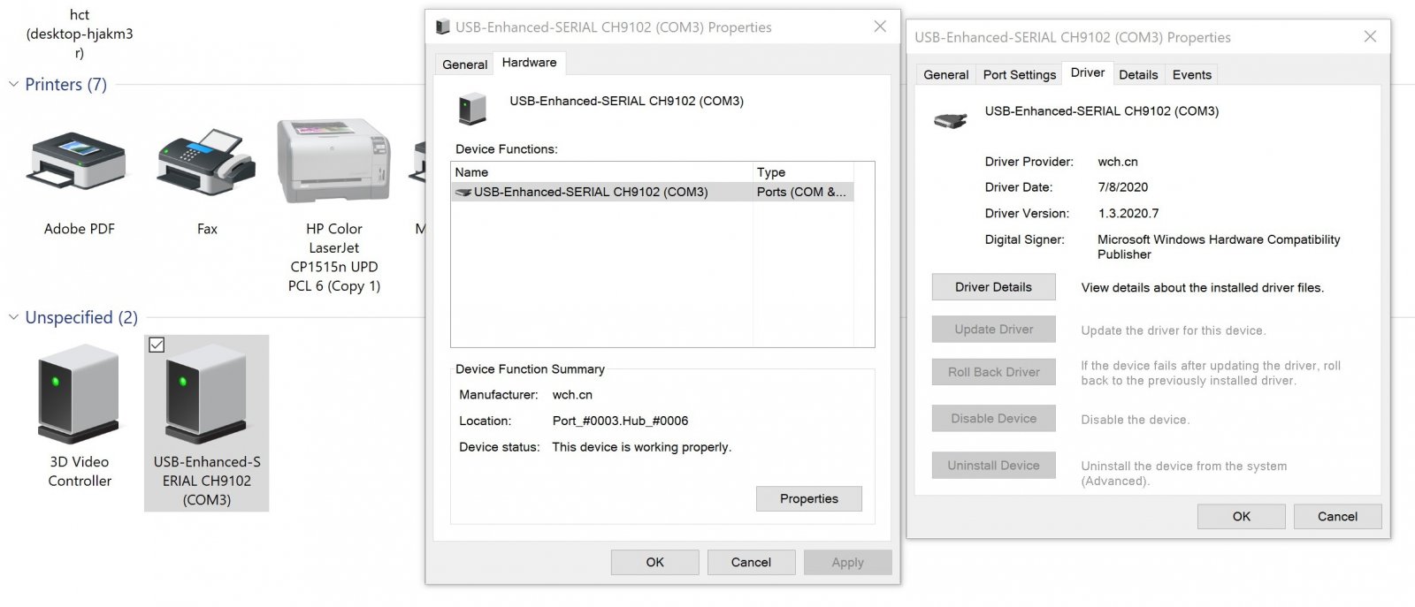The height and width of the screenshot is (607, 1415).
Task: Click the Apply button
Action: click(x=847, y=562)
